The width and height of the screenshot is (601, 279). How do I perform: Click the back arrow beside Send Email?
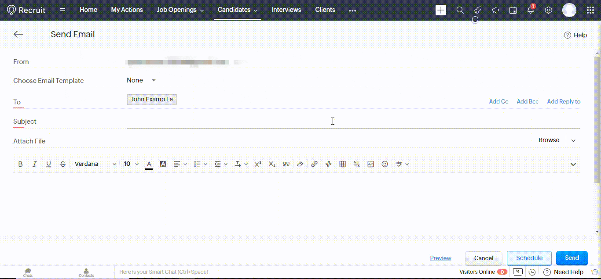tap(18, 34)
